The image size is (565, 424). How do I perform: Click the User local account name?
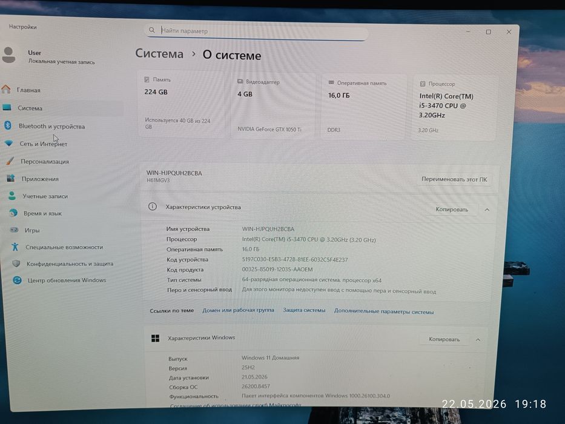coord(35,53)
